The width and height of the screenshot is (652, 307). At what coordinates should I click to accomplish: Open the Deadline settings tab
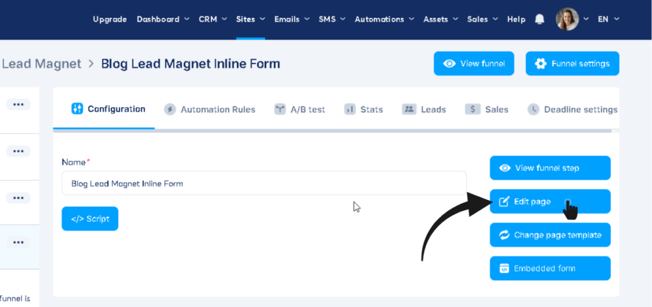[572, 109]
